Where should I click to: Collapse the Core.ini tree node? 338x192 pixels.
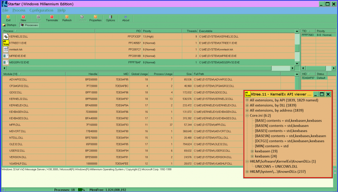[x=247, y=115]
